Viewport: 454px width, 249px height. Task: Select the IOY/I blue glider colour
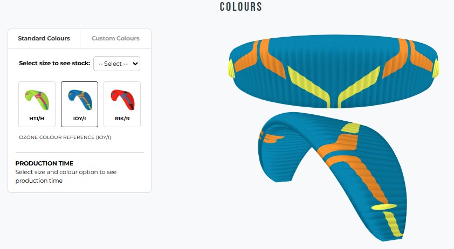(x=79, y=104)
